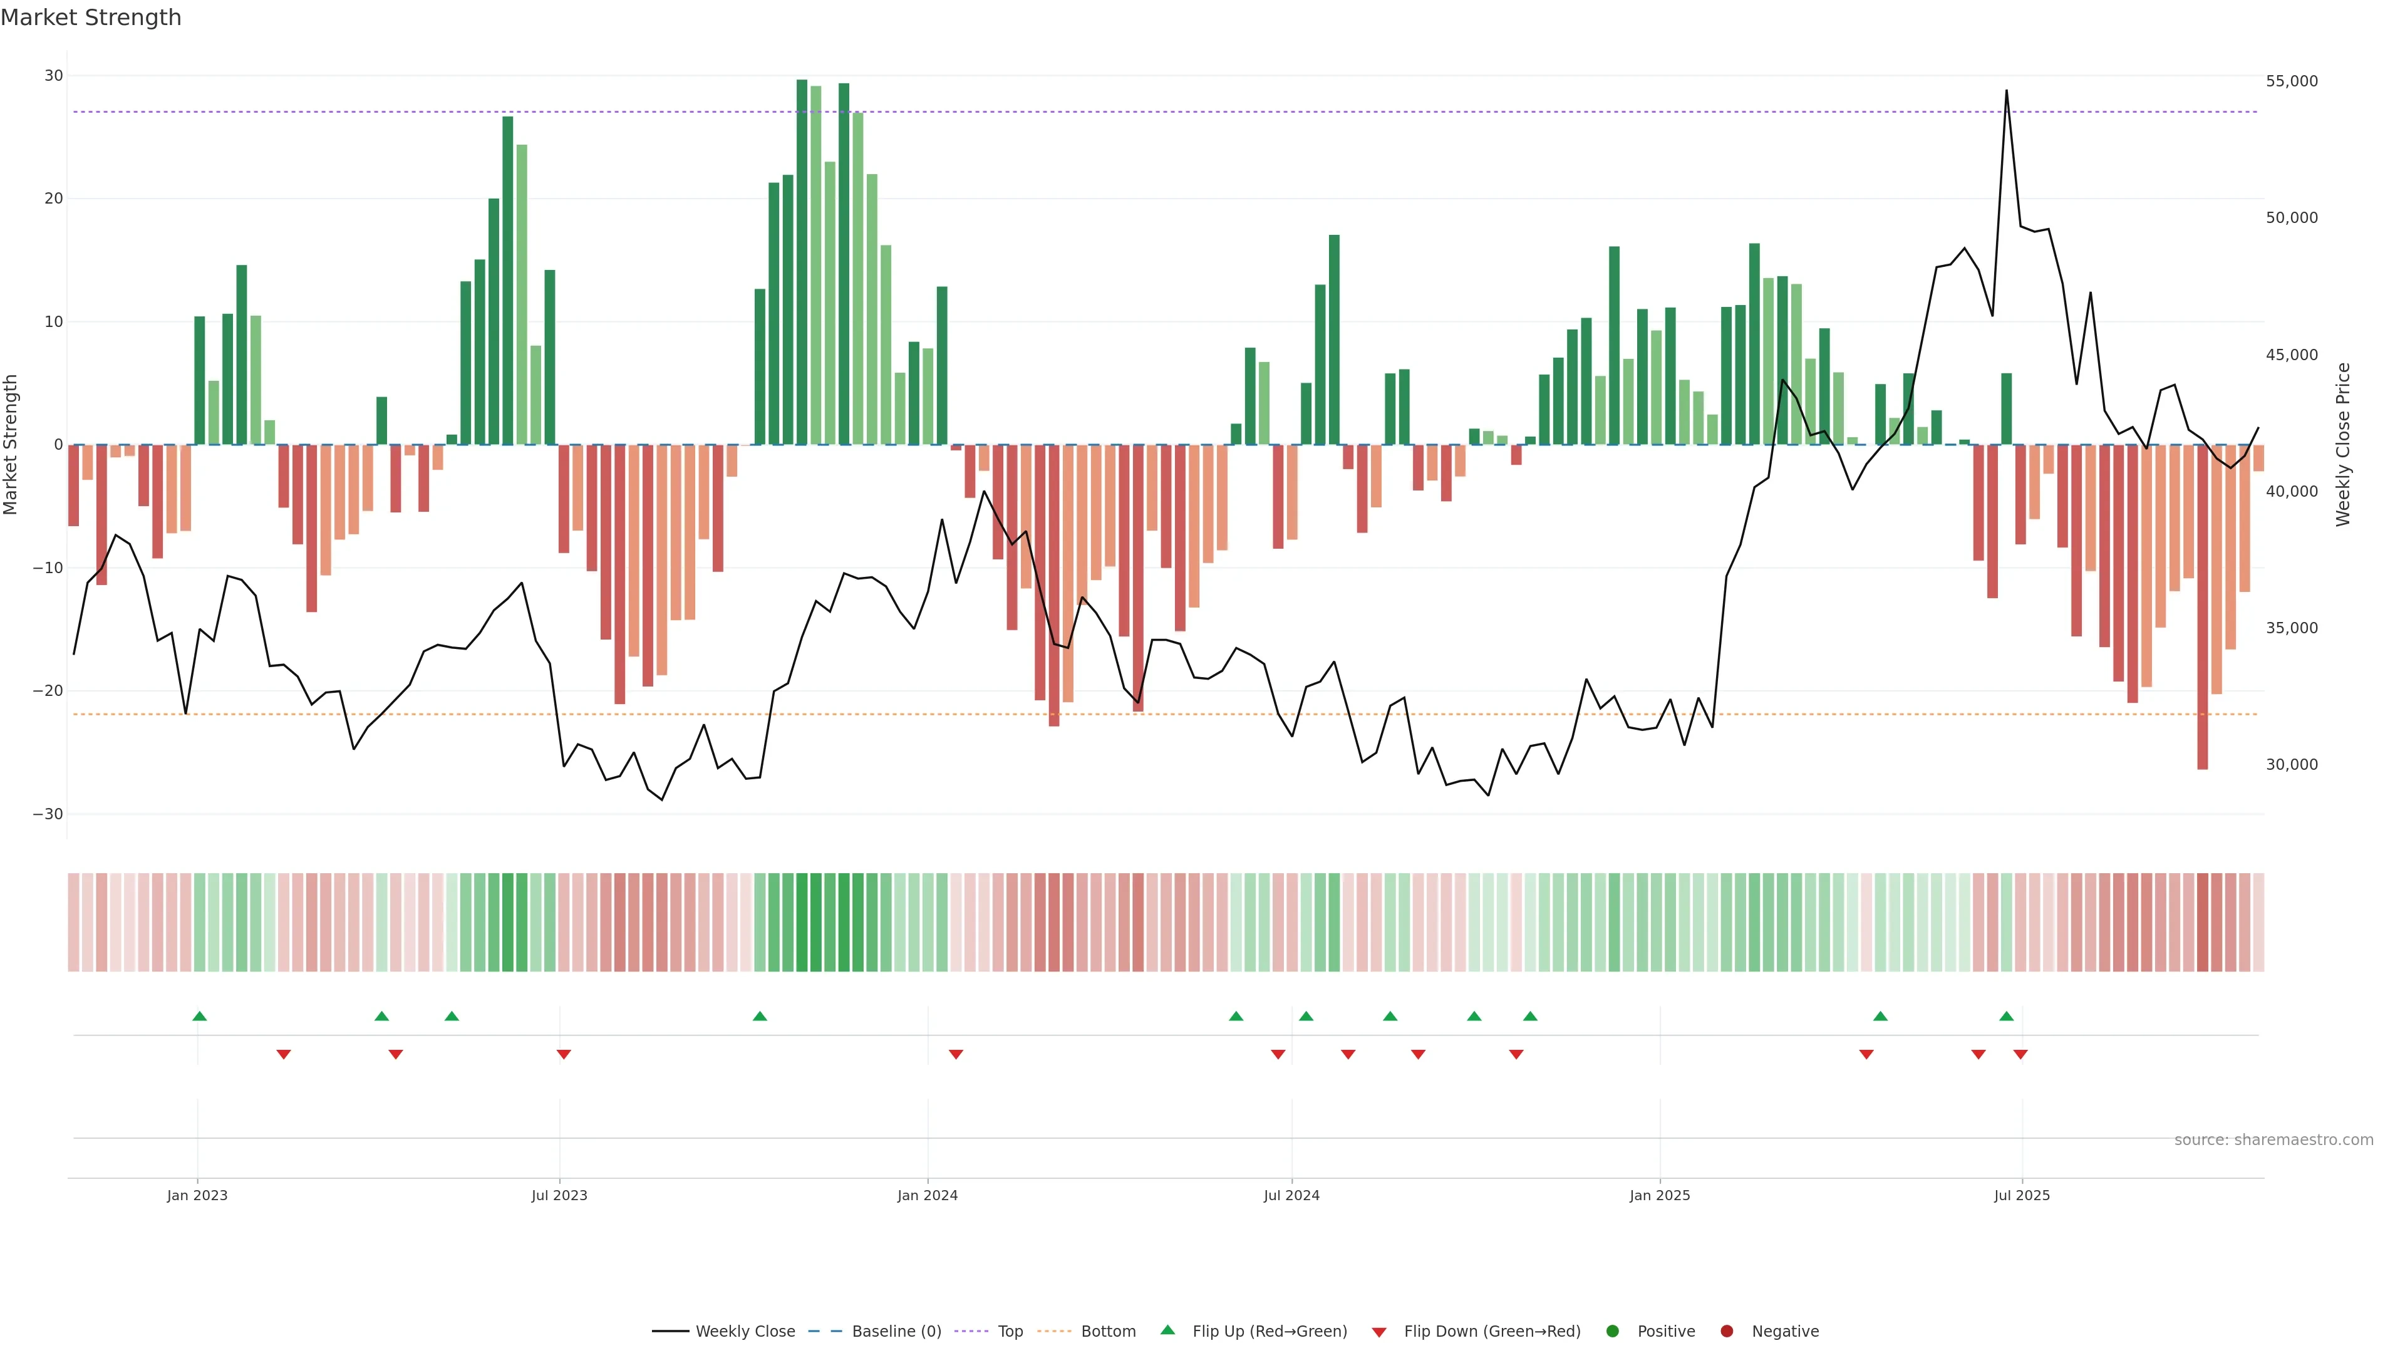Click the Jul 2025 x-axis label
The height and width of the screenshot is (1353, 2405).
[2021, 1195]
